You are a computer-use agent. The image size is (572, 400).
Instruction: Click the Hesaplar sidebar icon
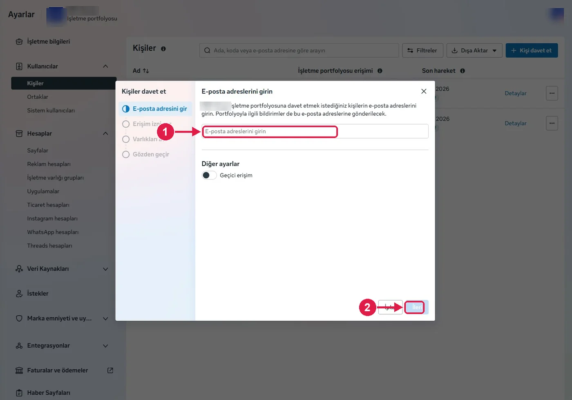[19, 134]
